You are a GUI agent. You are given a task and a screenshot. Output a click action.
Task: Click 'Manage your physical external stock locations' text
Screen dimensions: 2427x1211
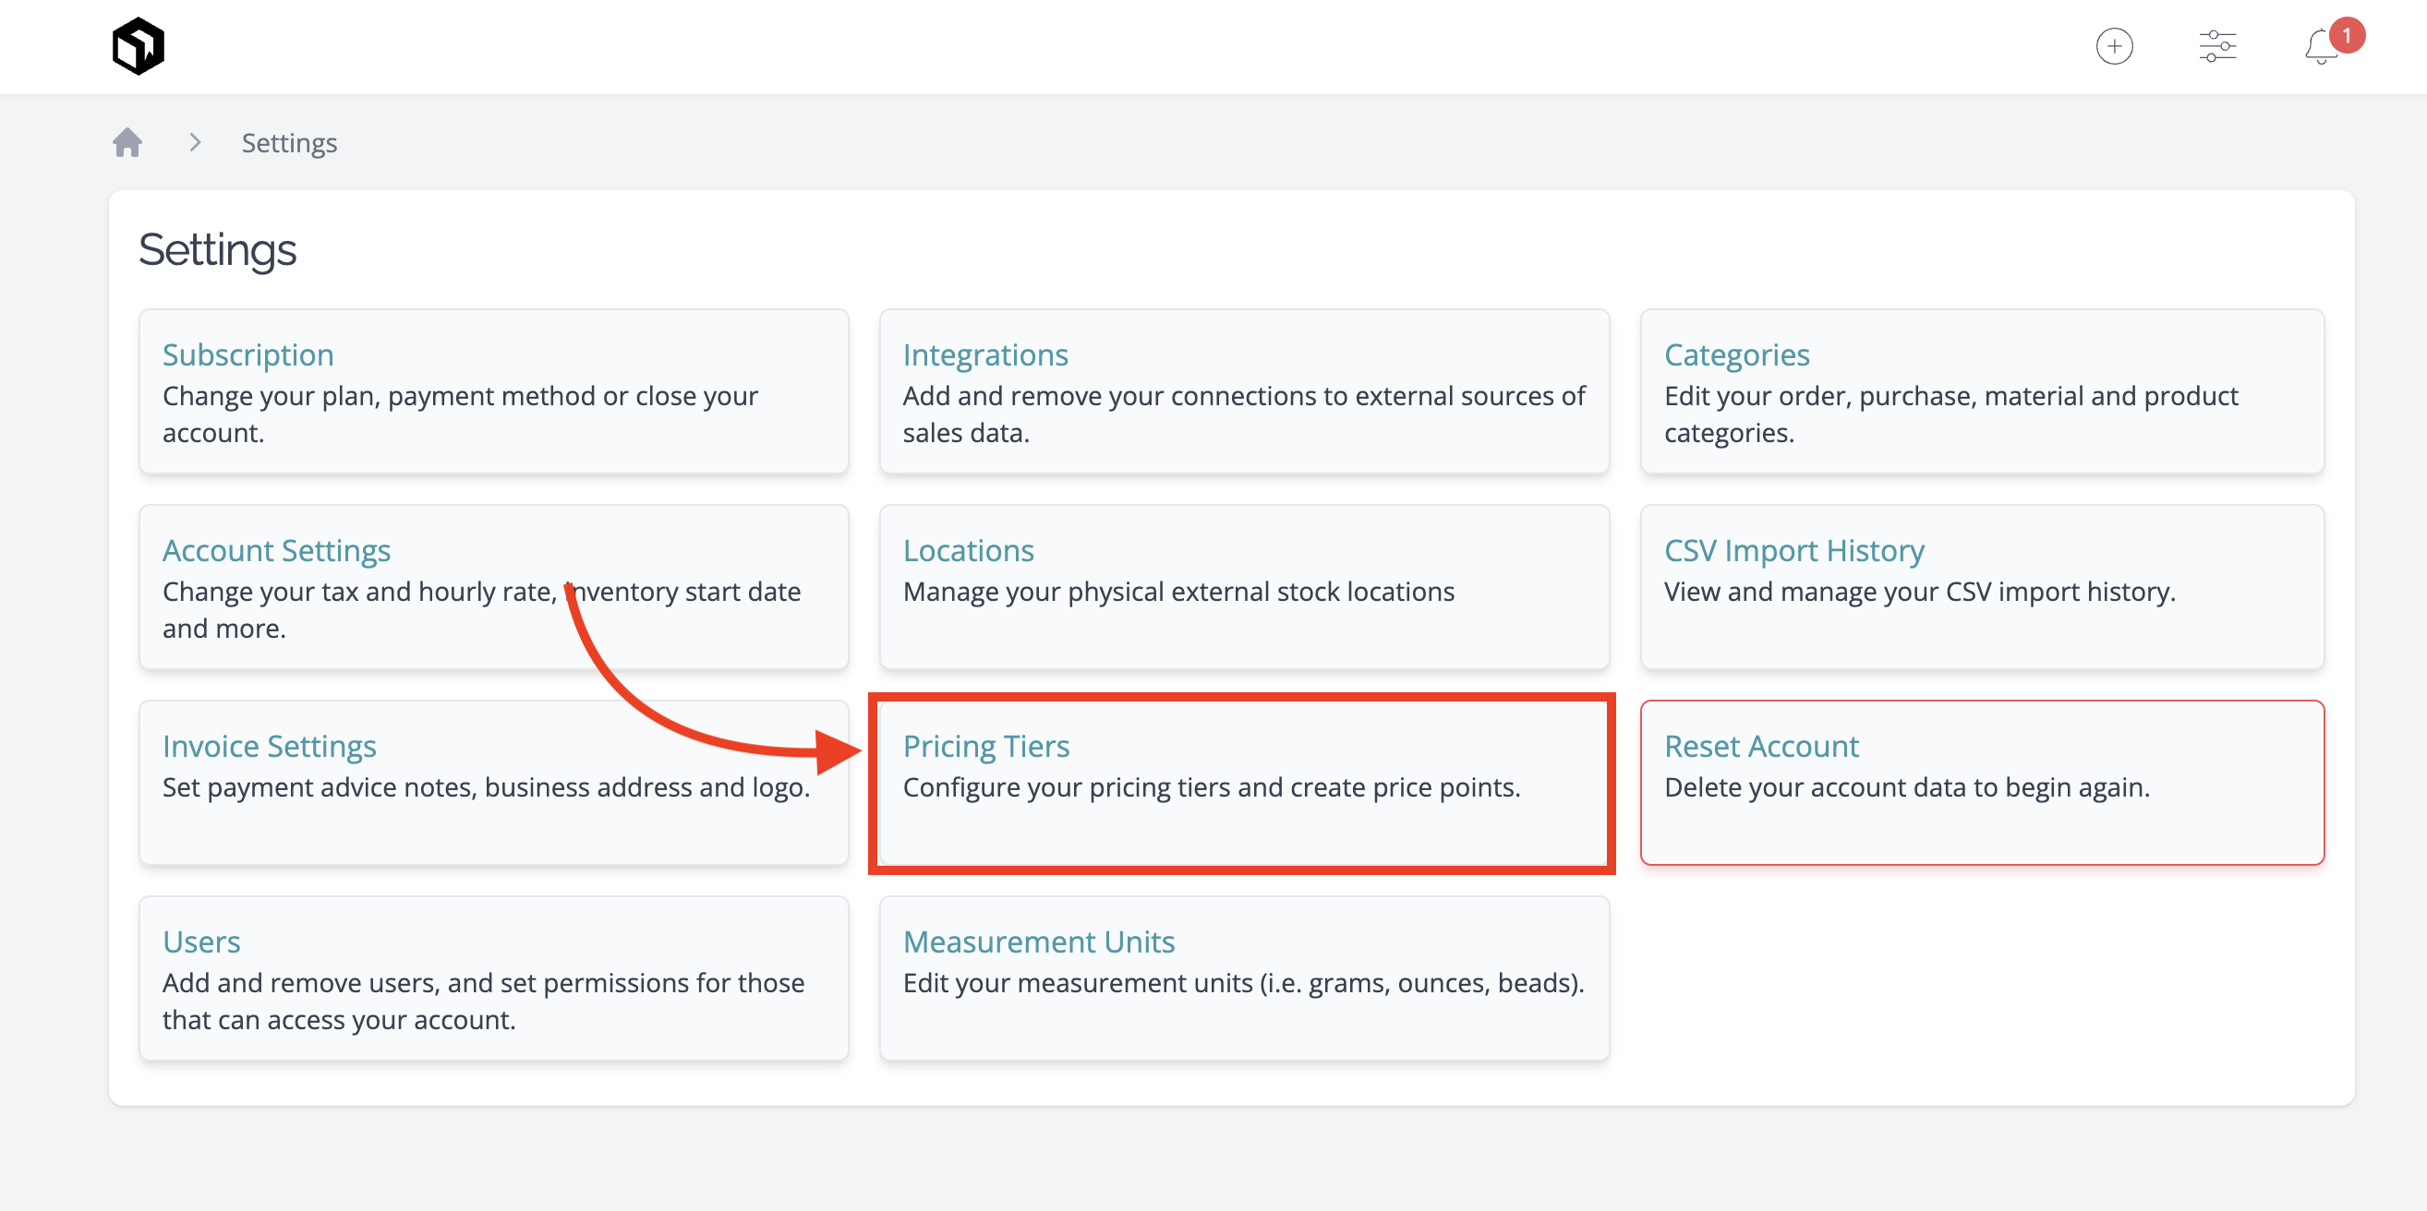point(1178,592)
